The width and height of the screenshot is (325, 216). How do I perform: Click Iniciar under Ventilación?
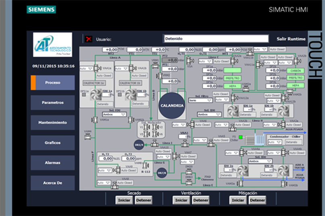click(181, 200)
